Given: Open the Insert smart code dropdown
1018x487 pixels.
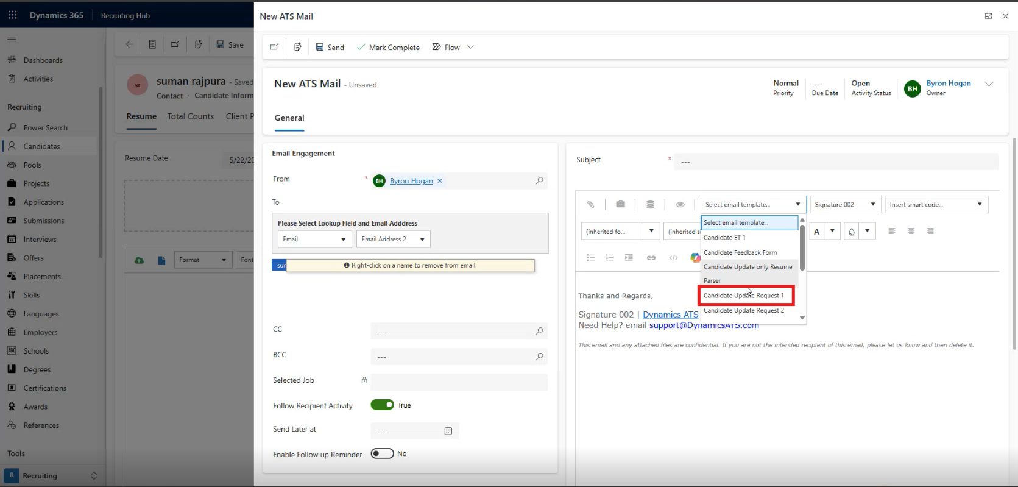Looking at the screenshot, I should [936, 205].
